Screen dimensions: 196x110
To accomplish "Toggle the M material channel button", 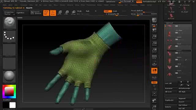I will (96, 11).
